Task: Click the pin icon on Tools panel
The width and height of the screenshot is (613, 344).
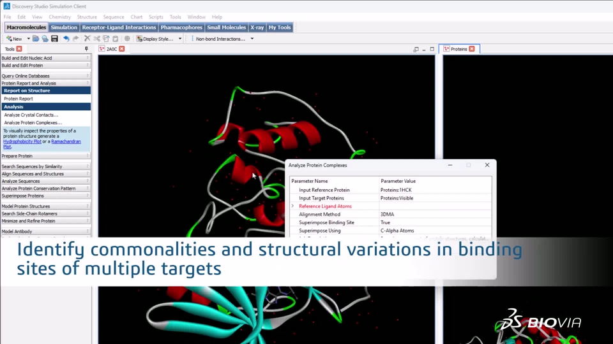Action: pyautogui.click(x=86, y=49)
